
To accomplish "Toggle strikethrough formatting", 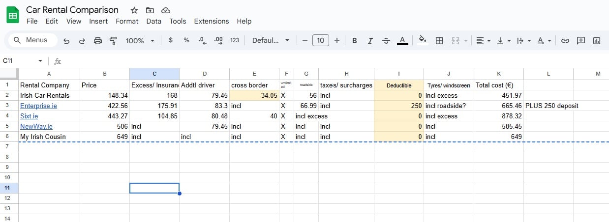I will tap(386, 41).
